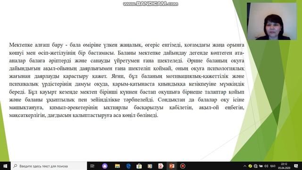Open network status globe icon
This screenshot has height=170, width=302.
click(256, 166)
